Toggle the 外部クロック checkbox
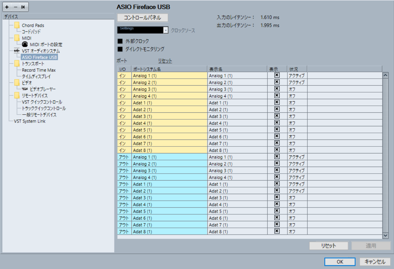The height and width of the screenshot is (269, 394). pos(120,41)
